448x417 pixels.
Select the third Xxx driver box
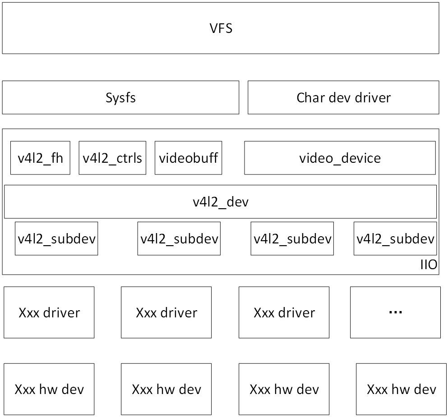click(284, 312)
